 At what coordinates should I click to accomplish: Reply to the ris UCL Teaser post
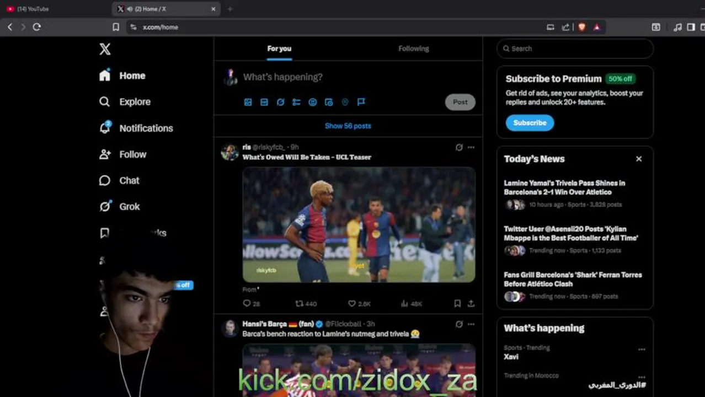[x=251, y=303]
